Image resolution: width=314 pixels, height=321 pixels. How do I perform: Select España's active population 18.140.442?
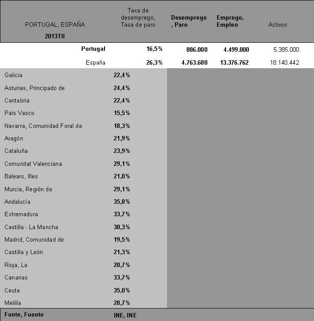[x=285, y=62]
